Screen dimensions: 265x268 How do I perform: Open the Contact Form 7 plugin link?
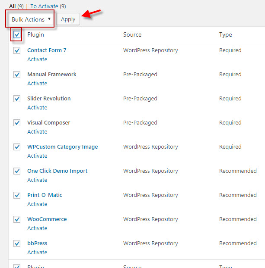(47, 50)
